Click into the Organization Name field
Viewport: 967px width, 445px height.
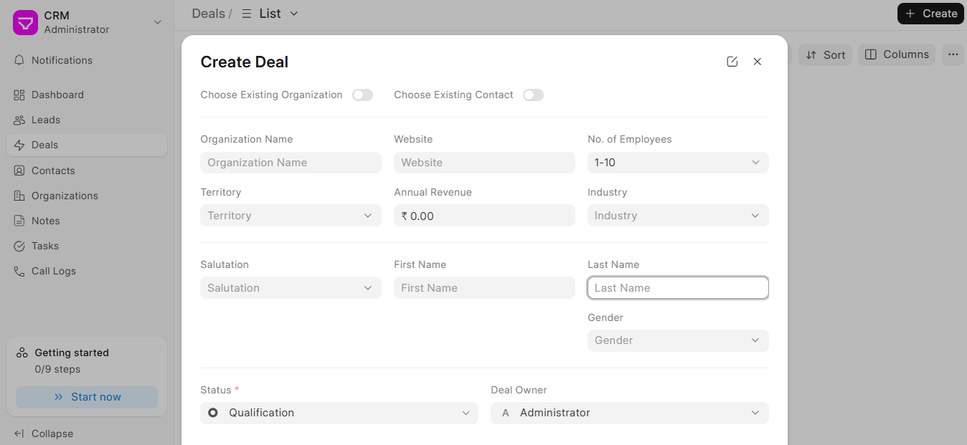(x=291, y=163)
